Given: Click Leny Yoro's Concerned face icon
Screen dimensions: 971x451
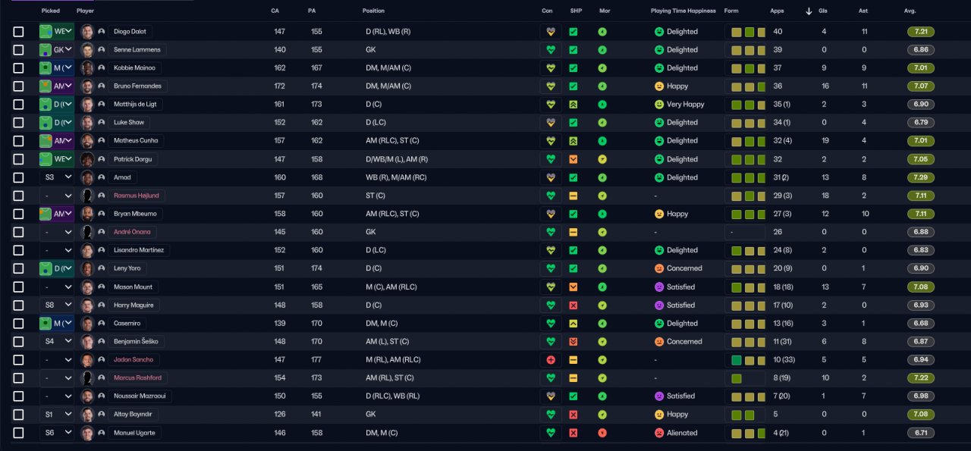Looking at the screenshot, I should (x=659, y=268).
